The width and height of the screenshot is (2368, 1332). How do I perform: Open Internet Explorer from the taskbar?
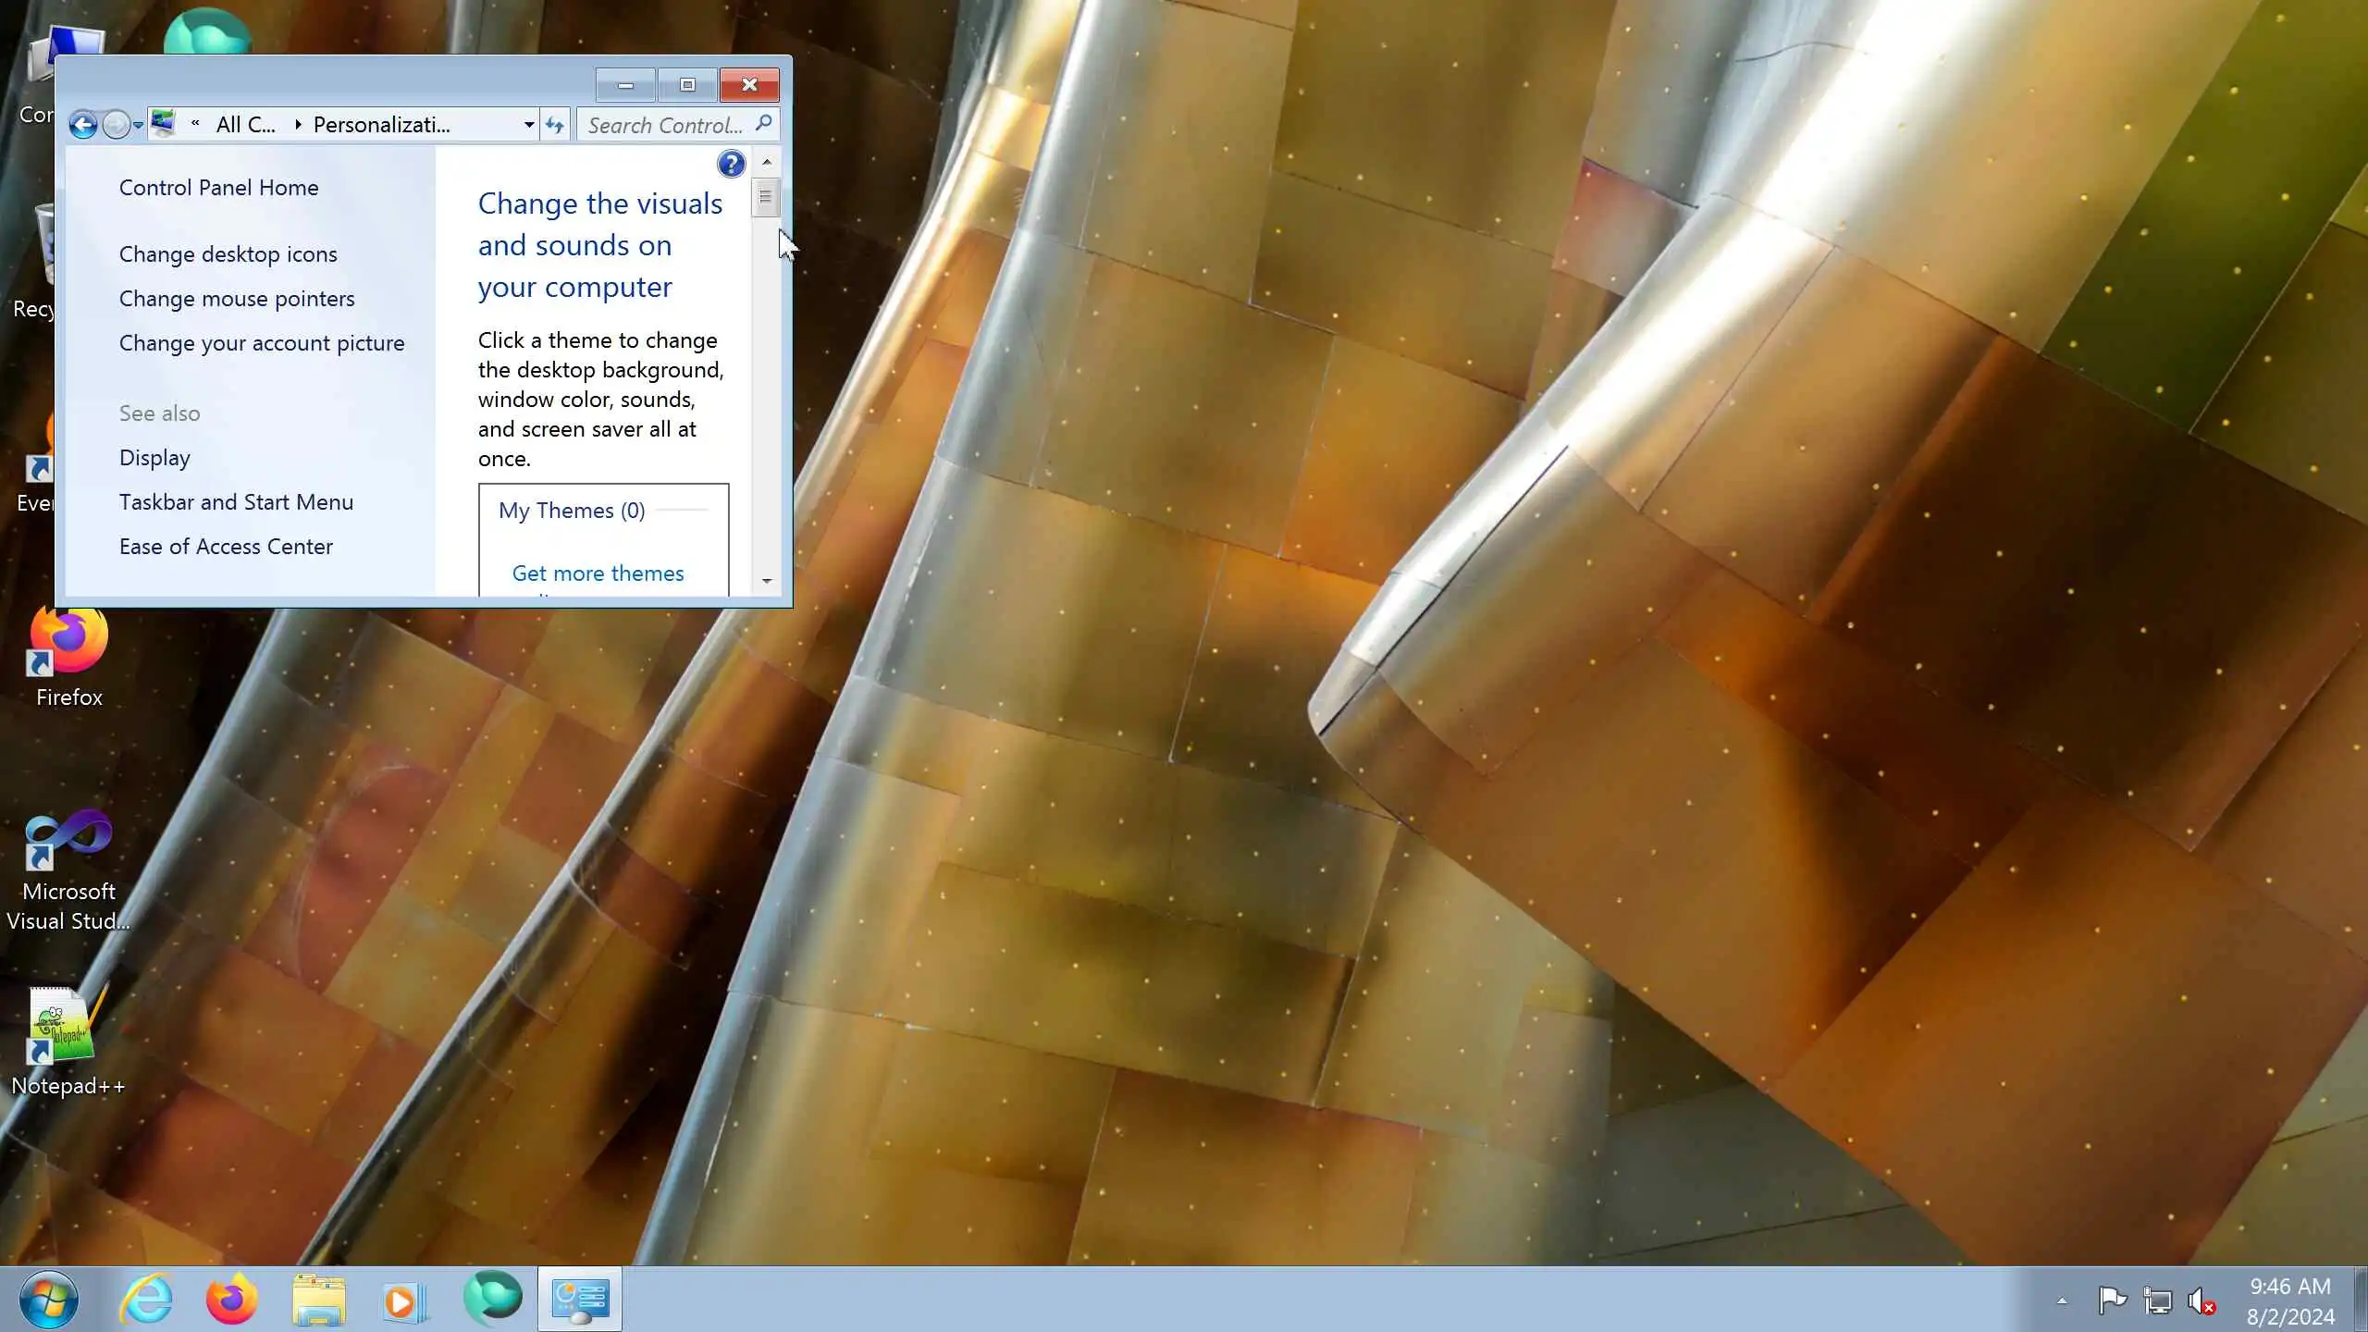[147, 1300]
